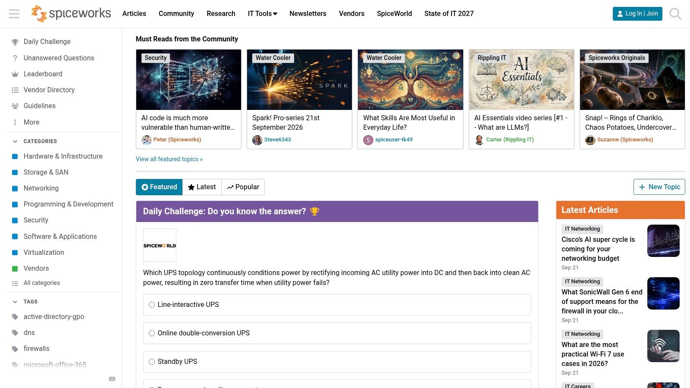Switch to the Popular tab
Image resolution: width=690 pixels, height=388 pixels.
243,187
